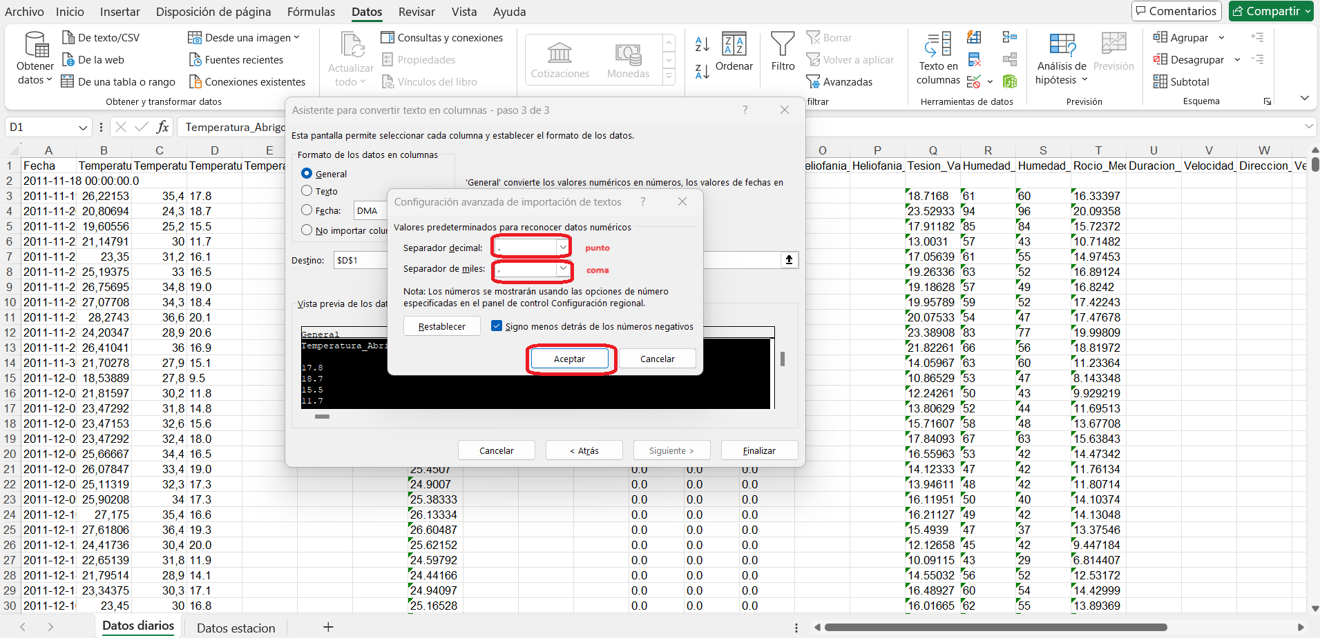Import data De la web

93,60
